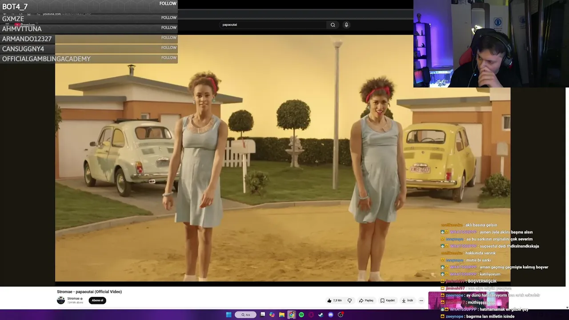Click chat message 'mutiş bi şarkı'
569x320 pixels.
[478, 260]
